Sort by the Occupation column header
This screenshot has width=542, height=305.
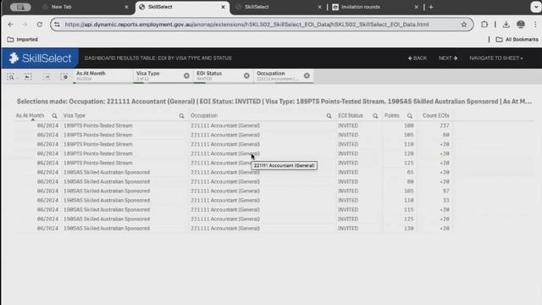pyautogui.click(x=204, y=115)
